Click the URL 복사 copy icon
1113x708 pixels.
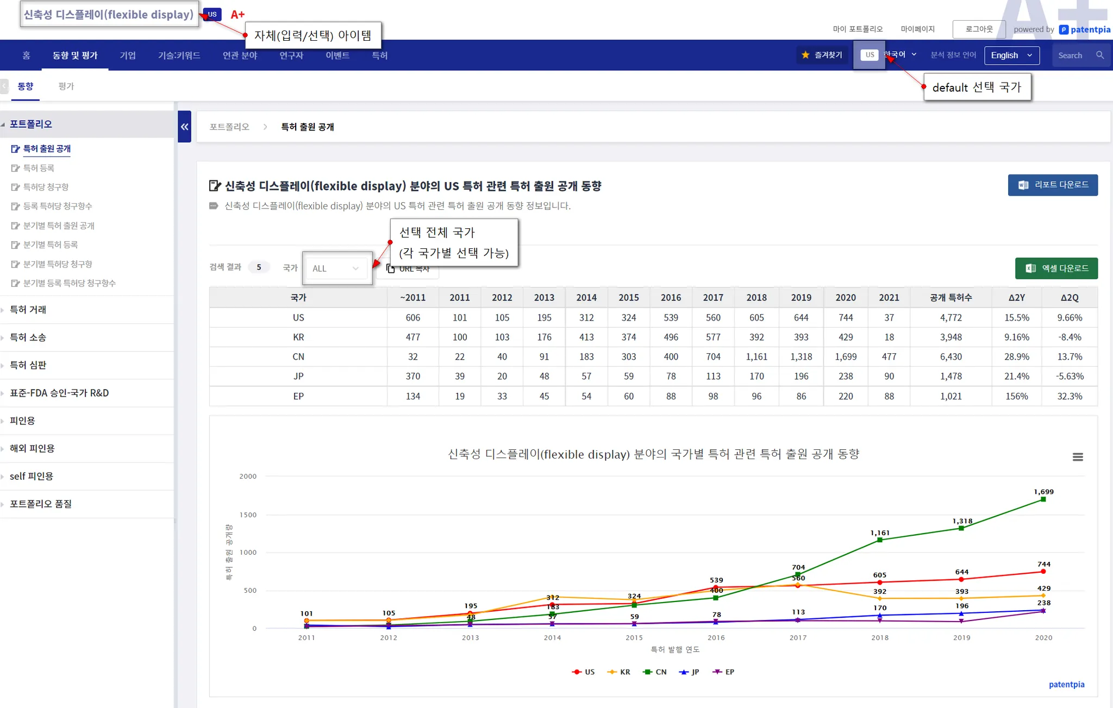coord(390,268)
